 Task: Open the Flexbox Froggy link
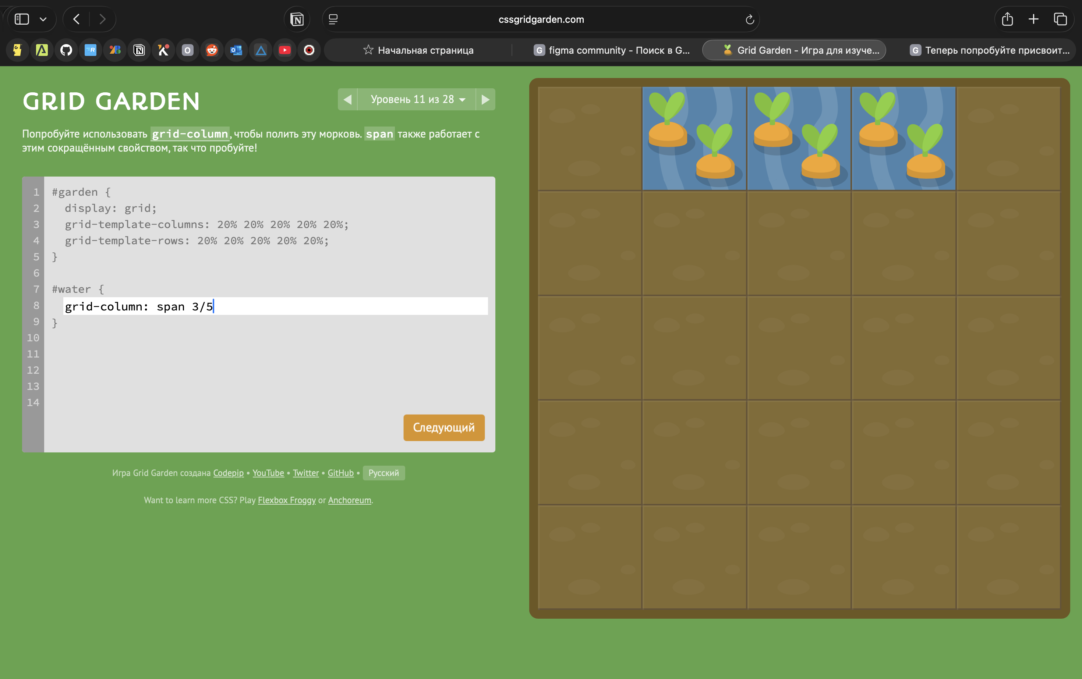(x=287, y=500)
